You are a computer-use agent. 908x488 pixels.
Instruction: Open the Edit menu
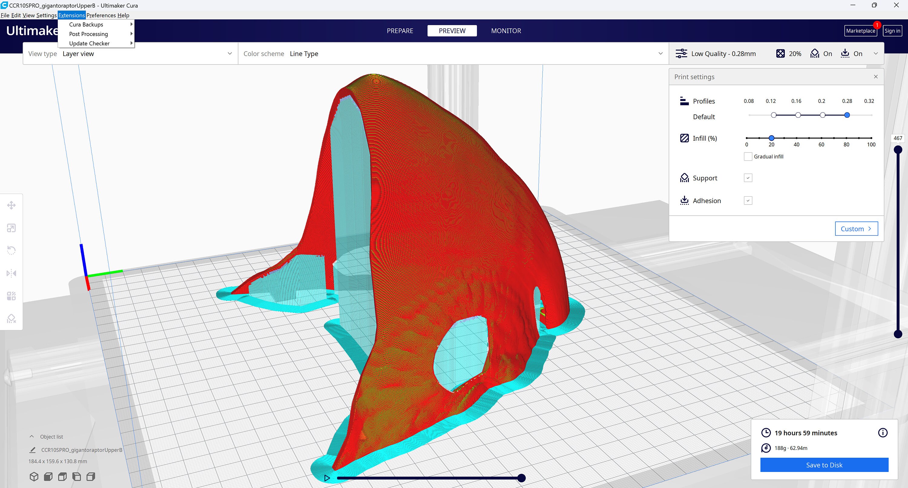[x=16, y=15]
